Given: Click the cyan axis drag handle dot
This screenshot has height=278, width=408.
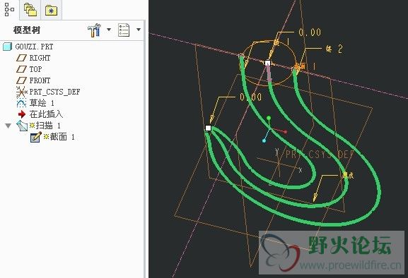Looking at the screenshot, I should (x=264, y=140).
